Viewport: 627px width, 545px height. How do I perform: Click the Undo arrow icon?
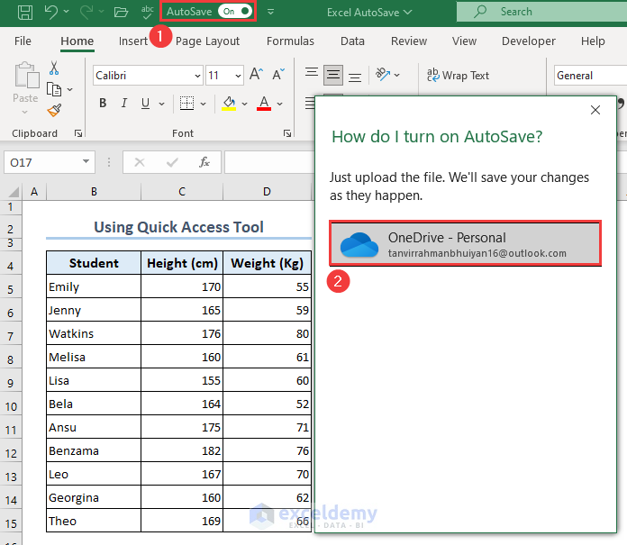51,12
